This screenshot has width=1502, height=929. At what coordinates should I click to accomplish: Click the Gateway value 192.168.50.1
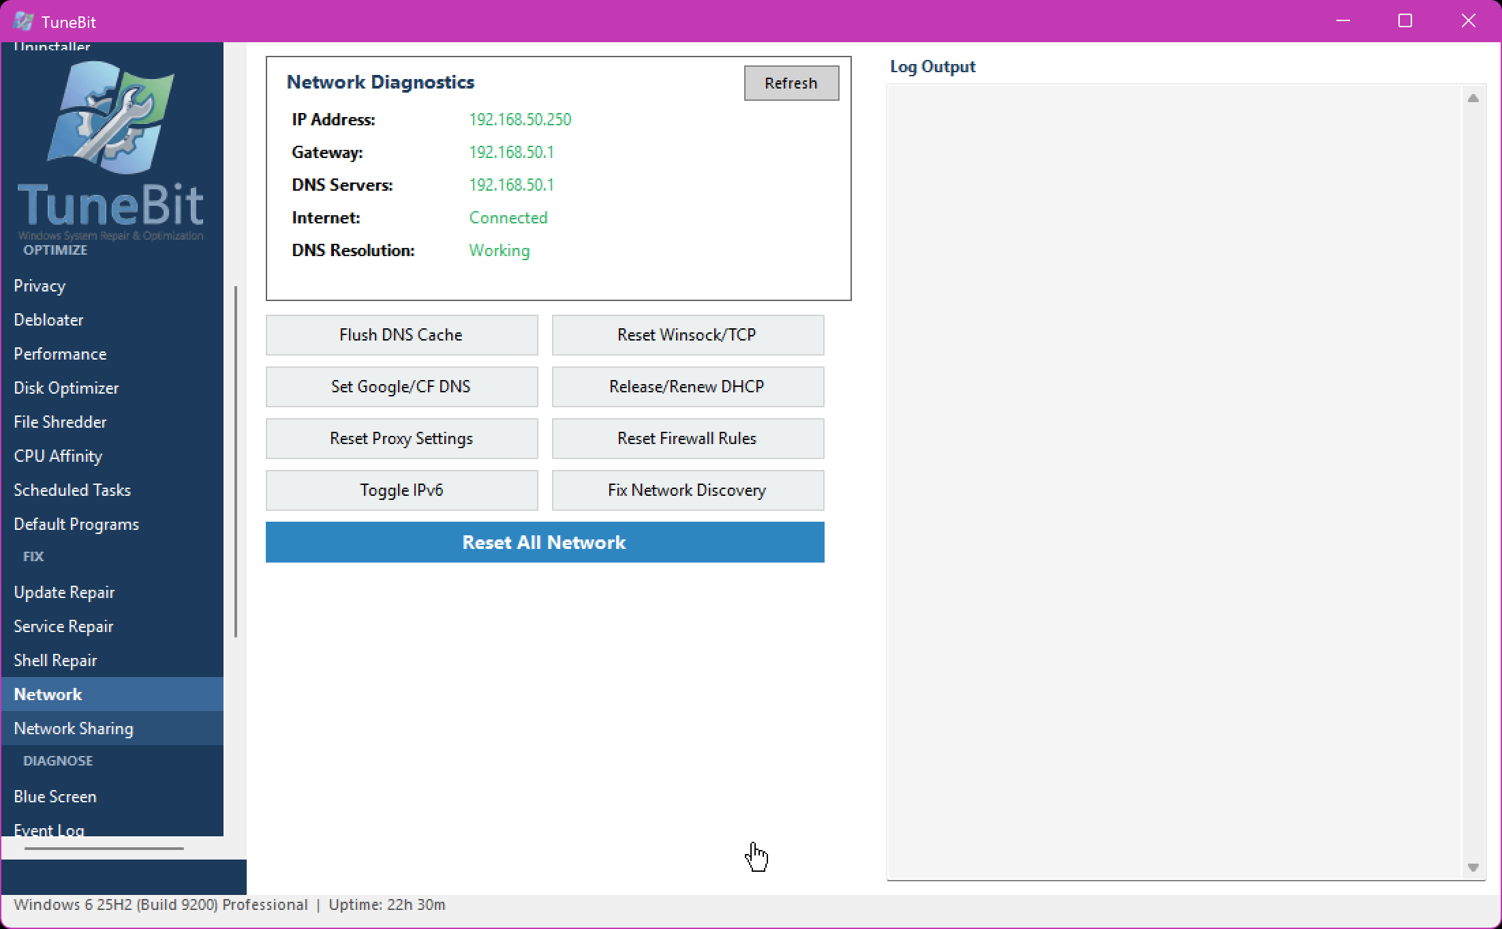click(511, 153)
